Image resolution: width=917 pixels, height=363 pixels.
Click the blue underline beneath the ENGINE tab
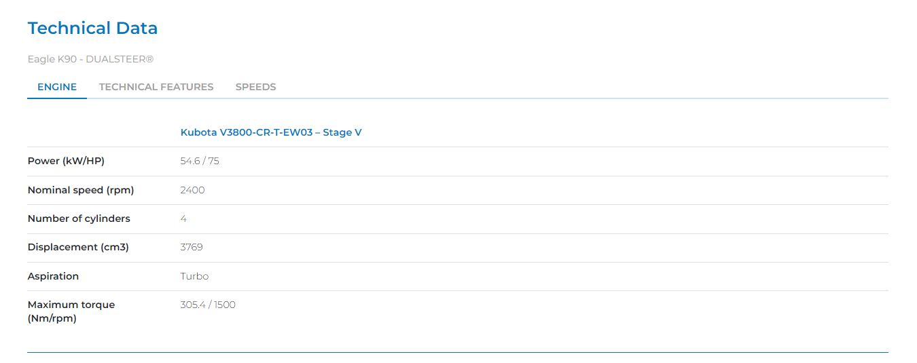57,98
